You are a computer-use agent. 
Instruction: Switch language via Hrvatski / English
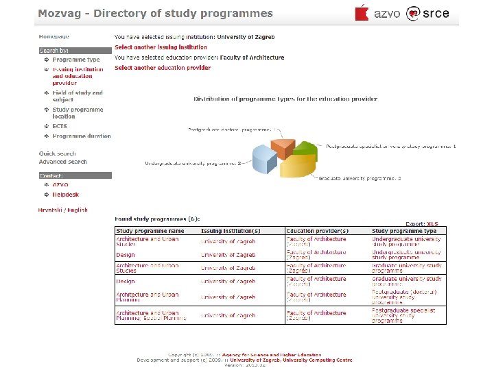[x=62, y=210]
